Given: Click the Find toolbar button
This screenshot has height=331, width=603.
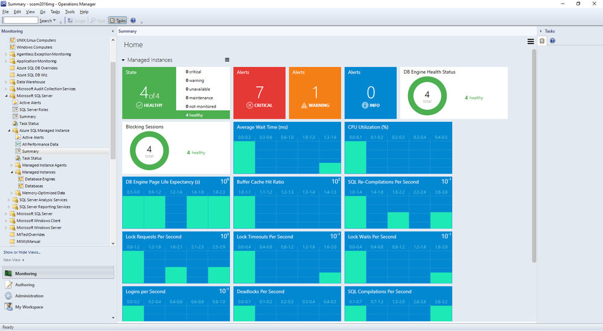Looking at the screenshot, I should (x=98, y=20).
